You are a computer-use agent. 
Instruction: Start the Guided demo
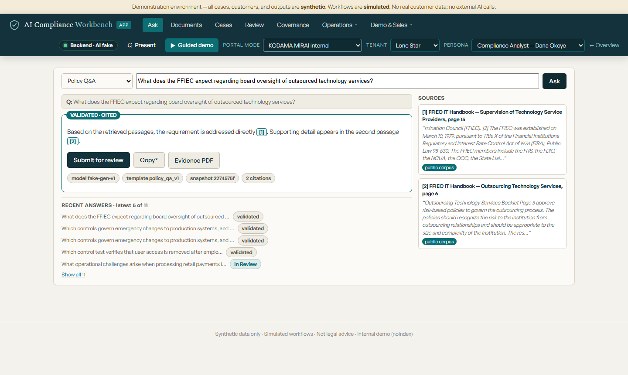point(192,45)
